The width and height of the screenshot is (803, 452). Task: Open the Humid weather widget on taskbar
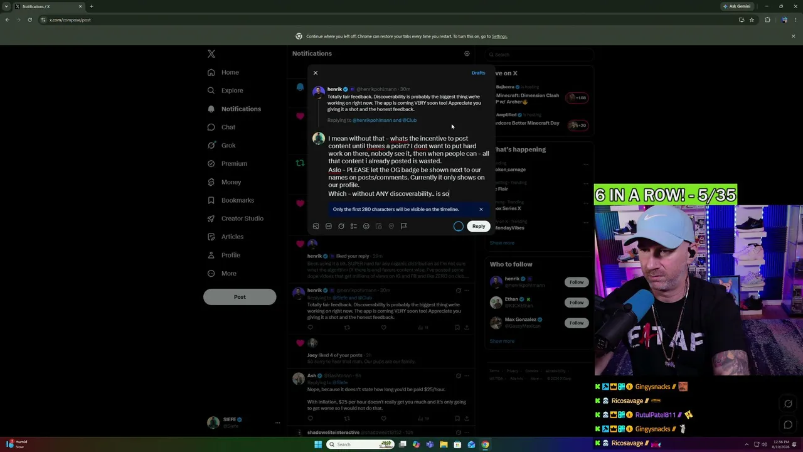tap(16, 444)
